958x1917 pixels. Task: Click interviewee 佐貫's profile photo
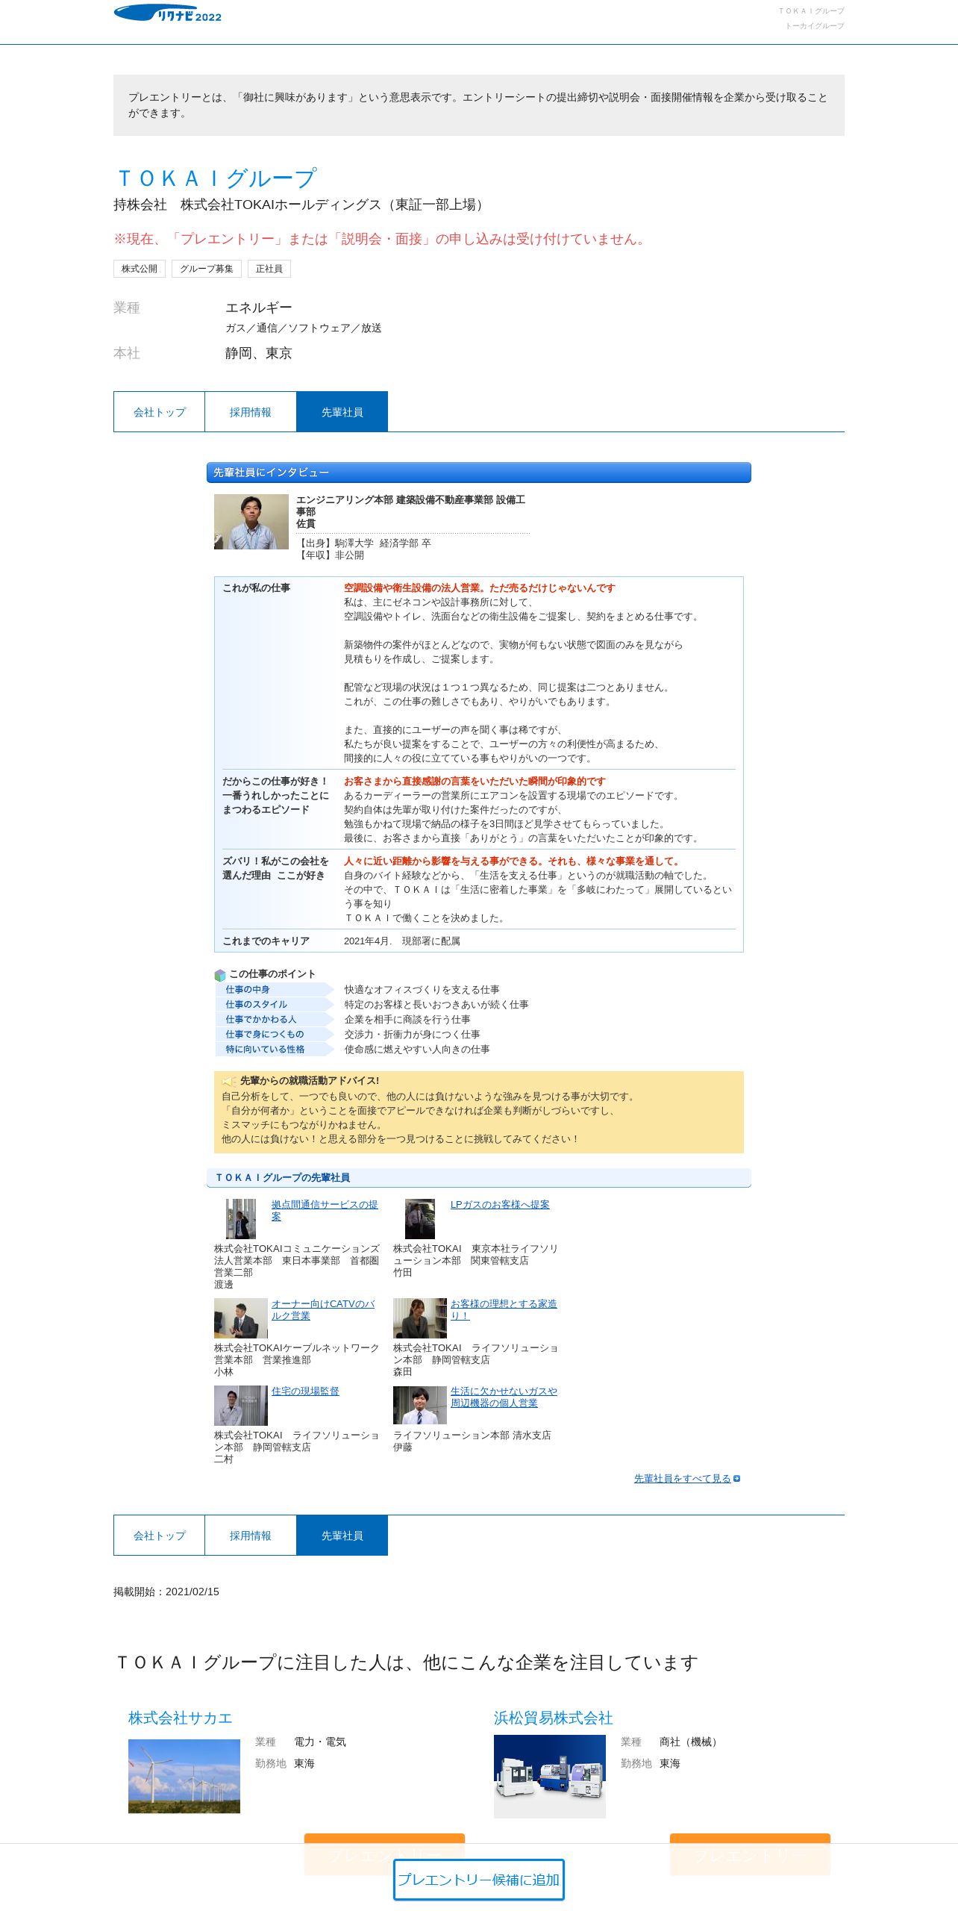(x=251, y=522)
